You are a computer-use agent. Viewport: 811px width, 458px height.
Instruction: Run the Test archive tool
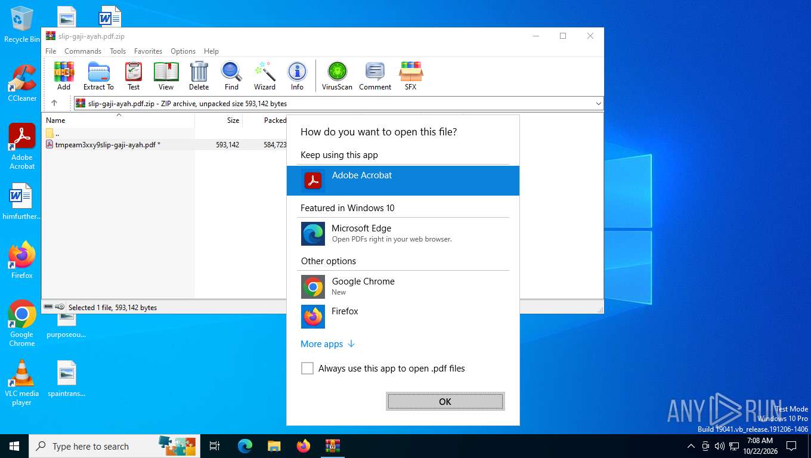[134, 76]
